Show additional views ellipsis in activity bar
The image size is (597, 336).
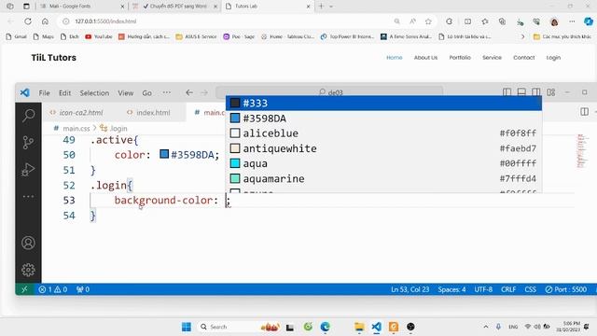28,197
